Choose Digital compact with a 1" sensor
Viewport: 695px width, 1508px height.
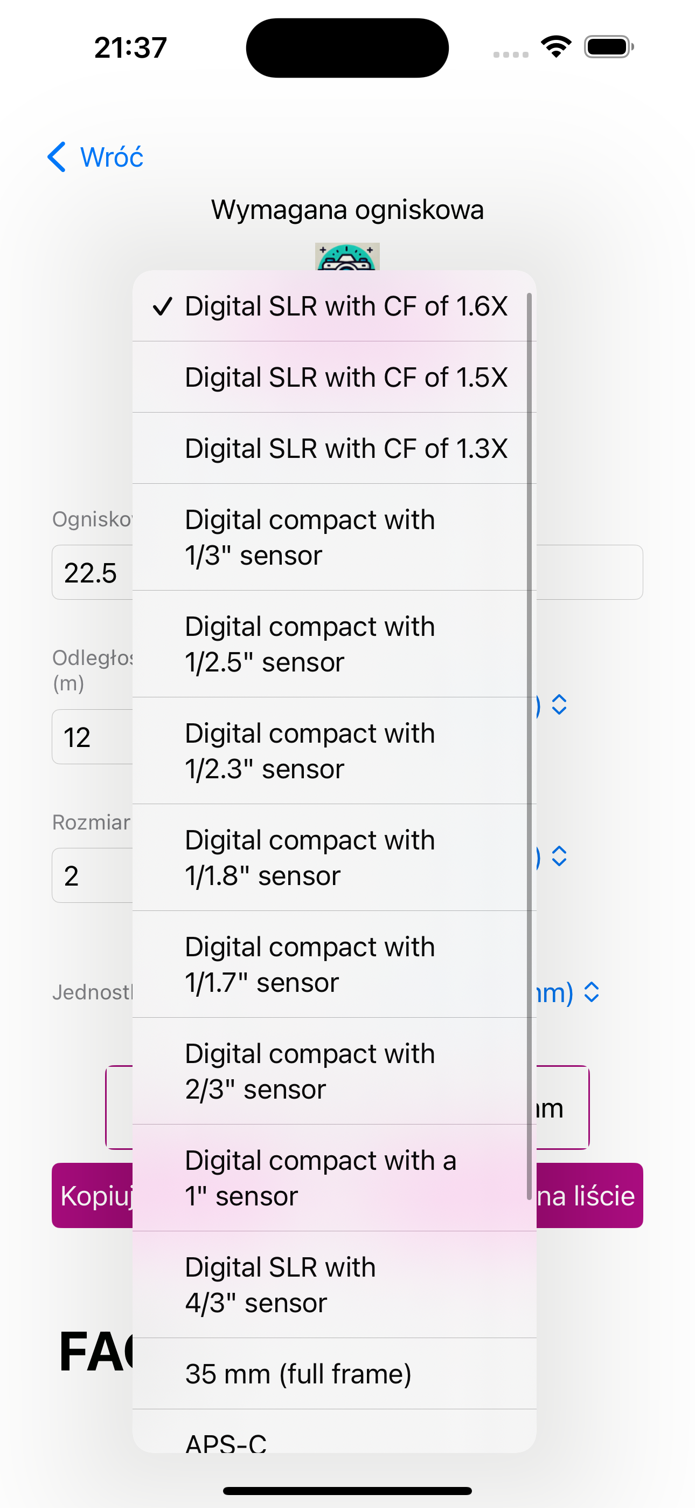point(334,1178)
